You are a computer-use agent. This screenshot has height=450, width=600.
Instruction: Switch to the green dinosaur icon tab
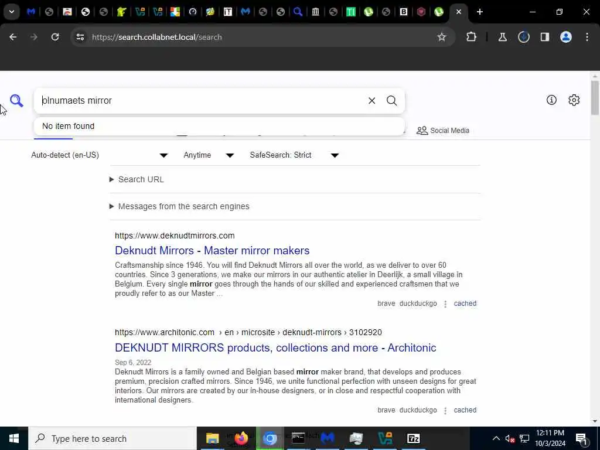122,12
